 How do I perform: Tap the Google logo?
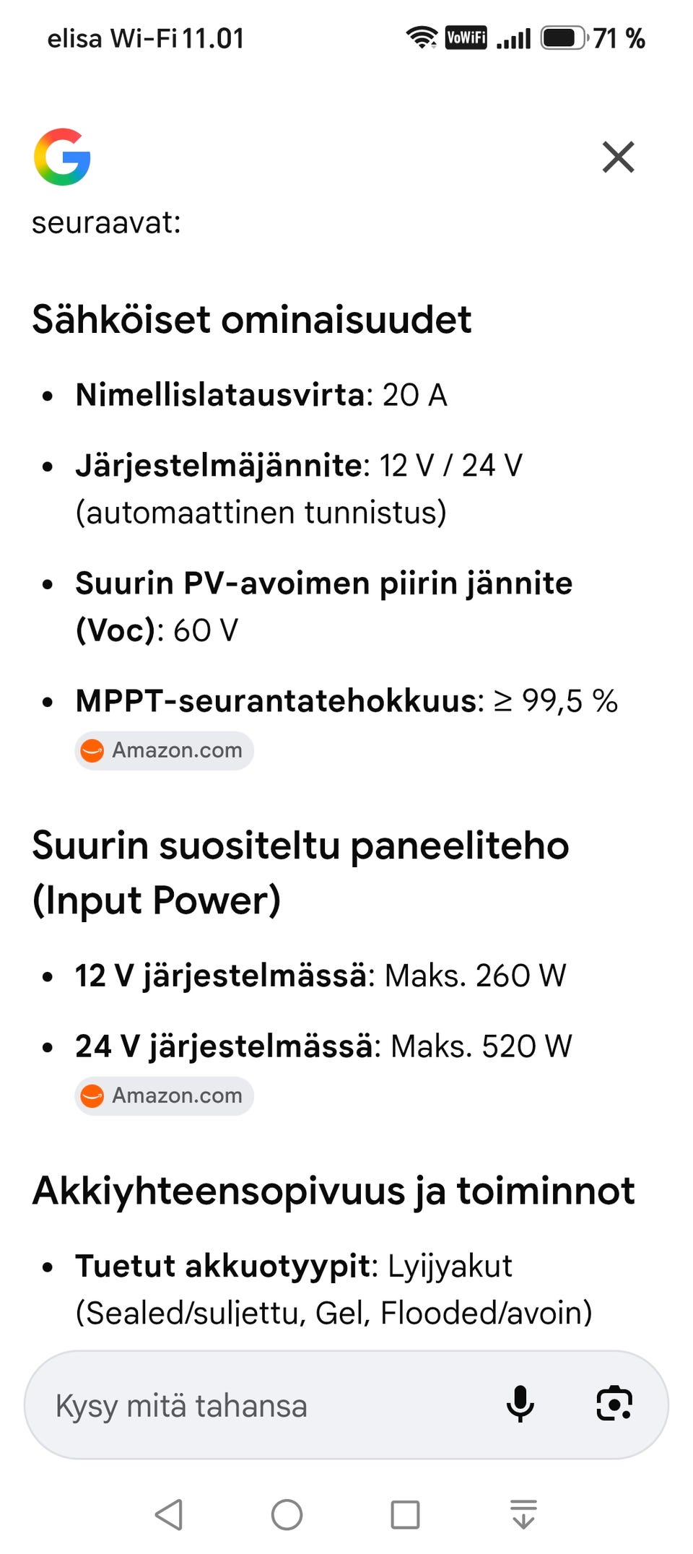[x=62, y=157]
